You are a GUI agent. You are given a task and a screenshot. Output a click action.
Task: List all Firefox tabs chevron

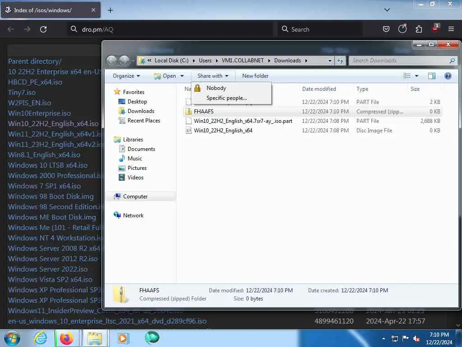coord(387,10)
